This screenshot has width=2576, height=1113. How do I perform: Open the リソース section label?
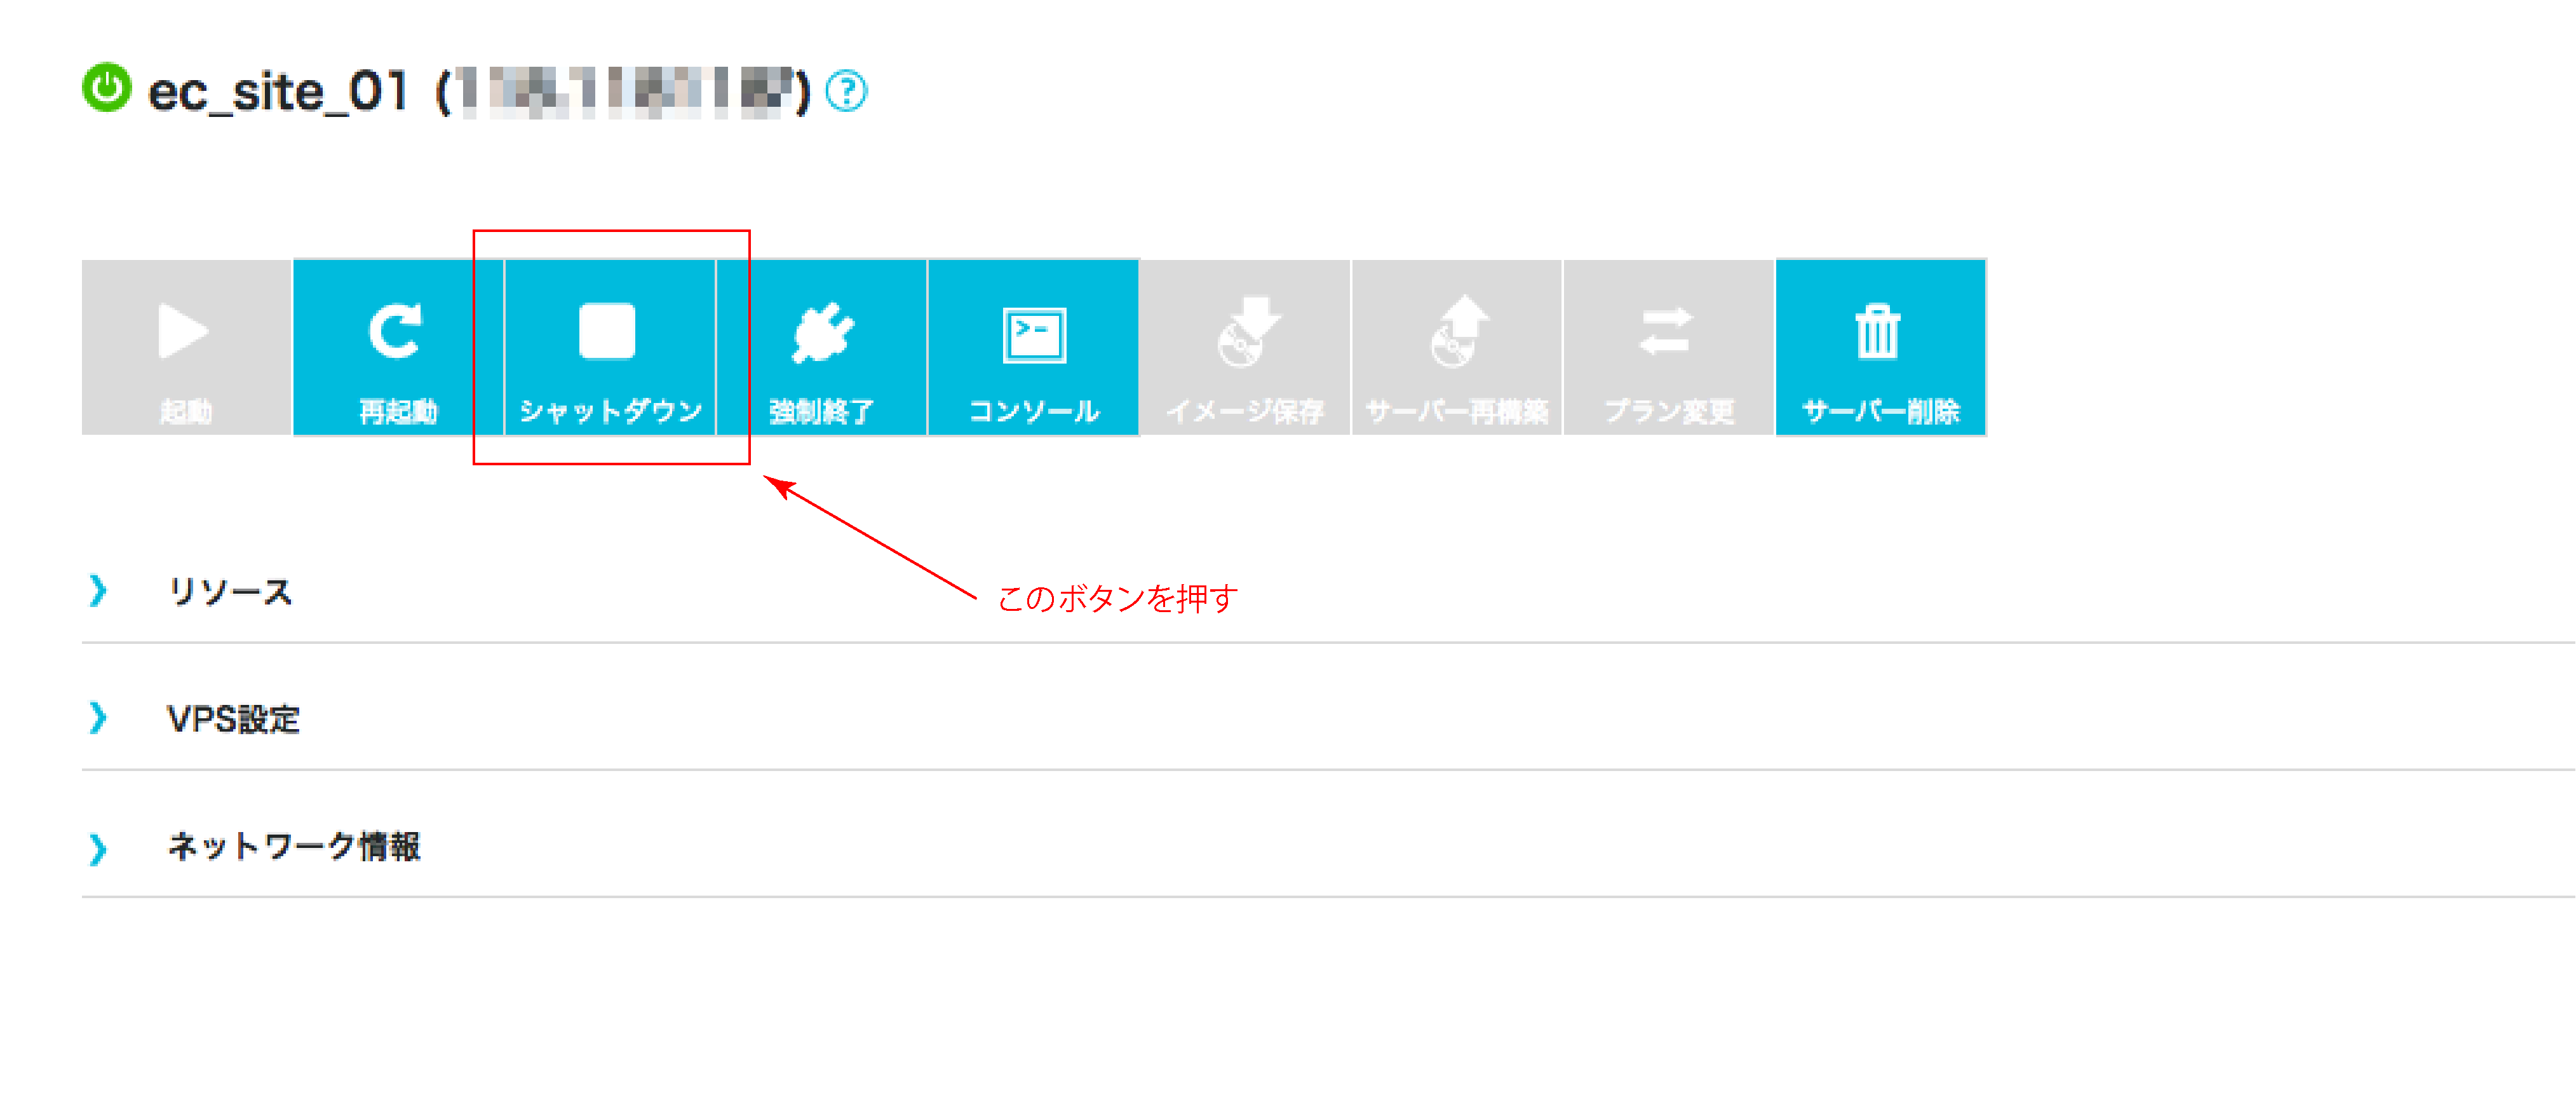click(x=230, y=592)
